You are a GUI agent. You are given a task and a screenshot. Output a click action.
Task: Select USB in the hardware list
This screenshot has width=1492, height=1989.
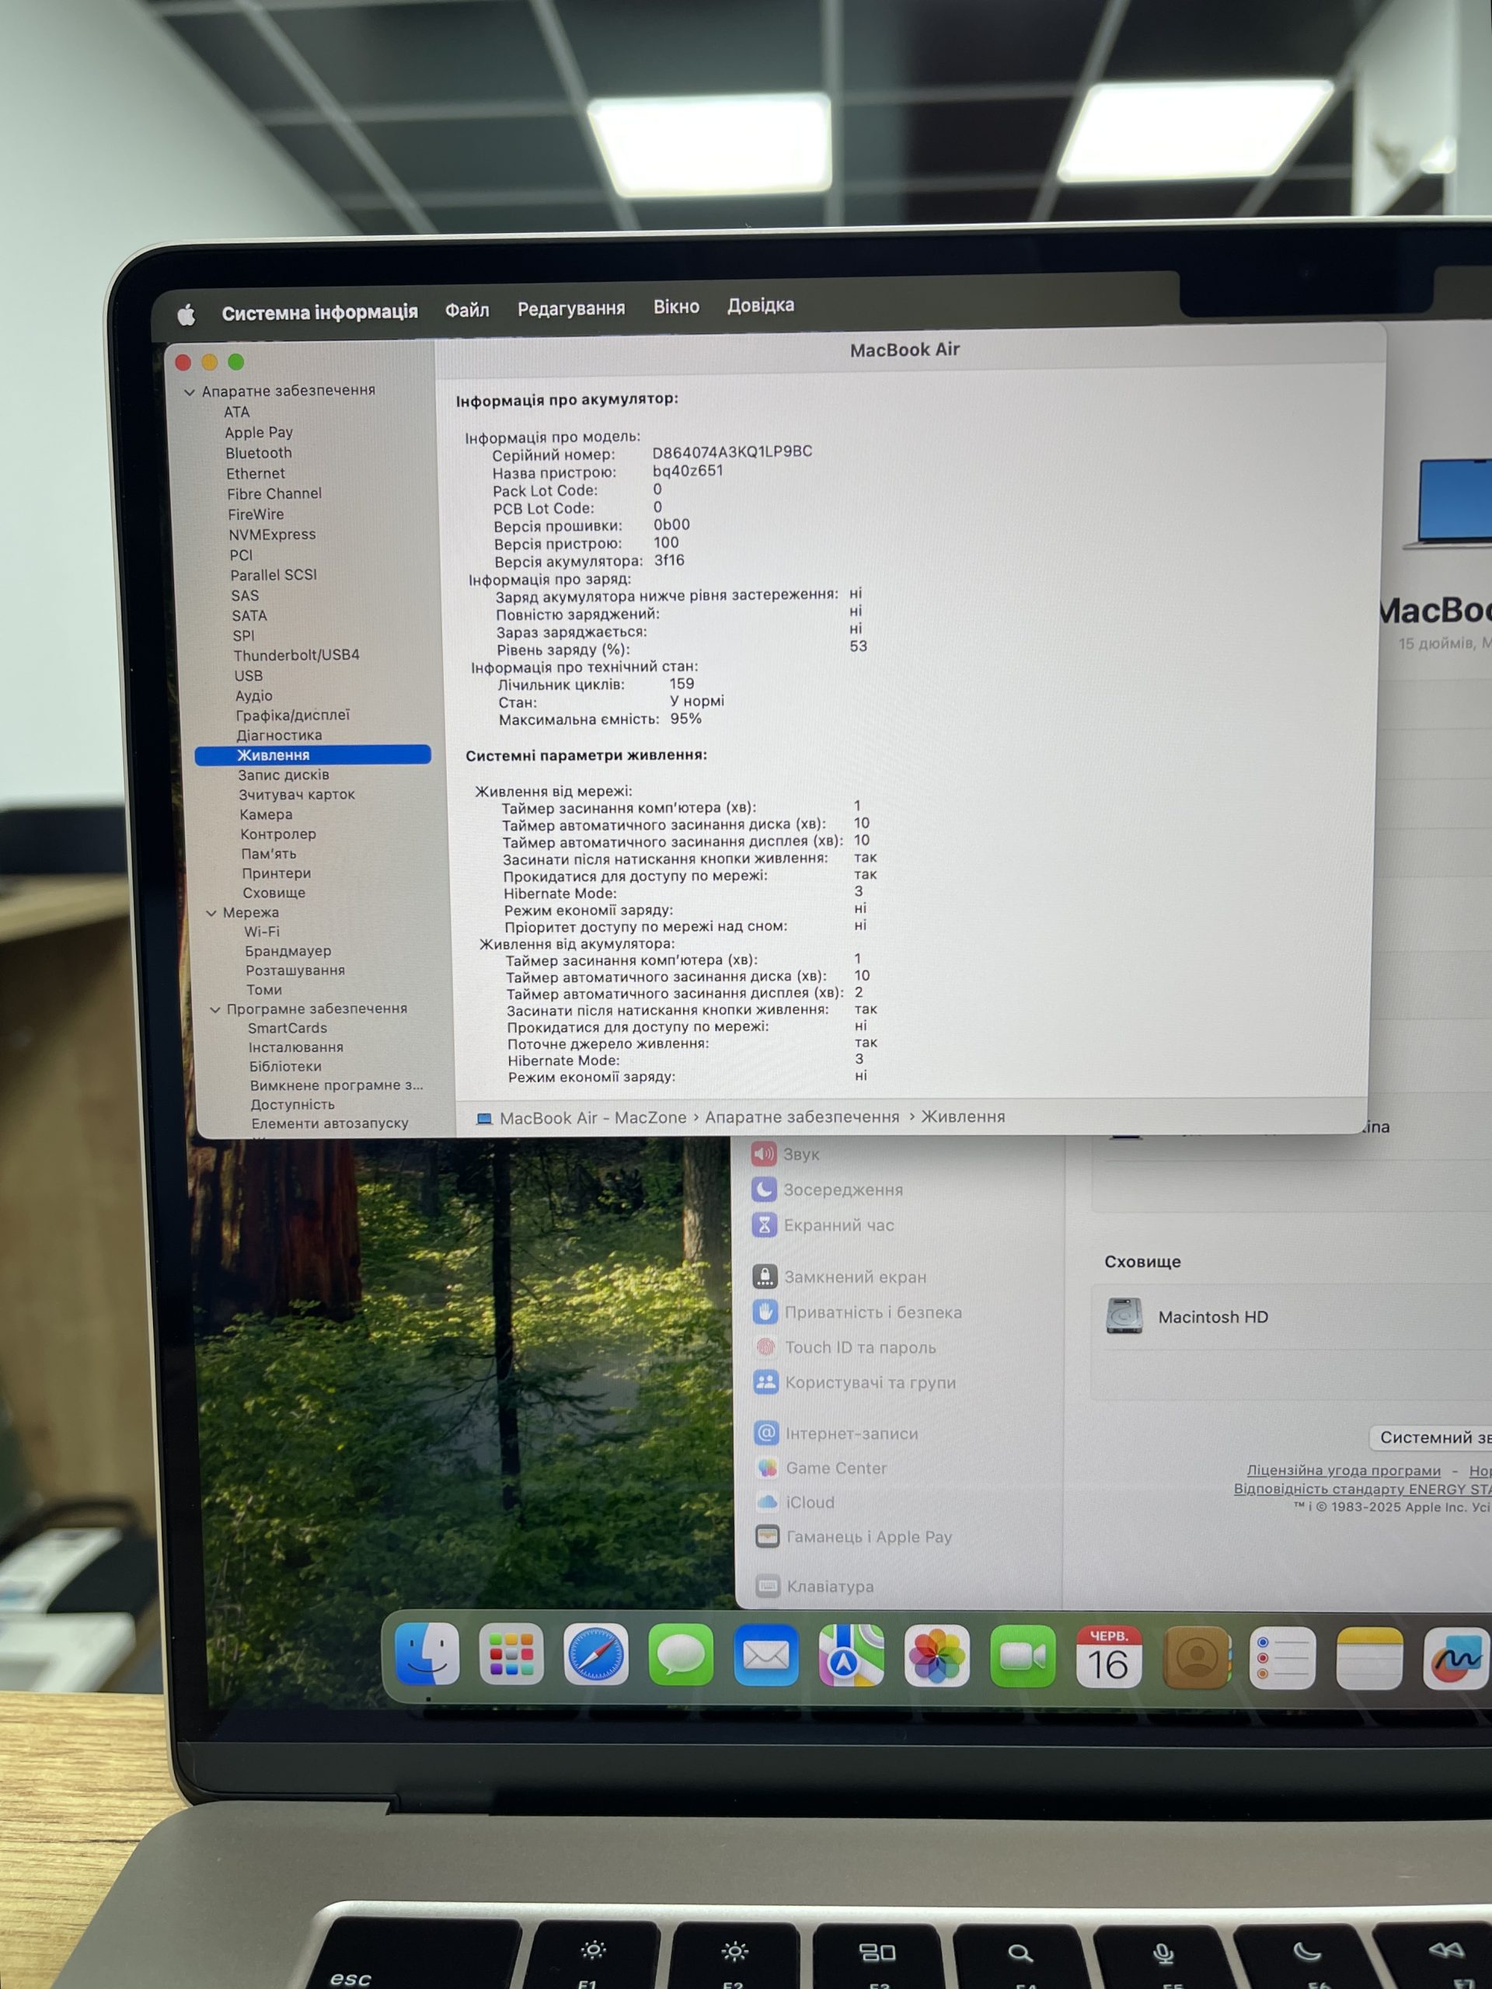click(x=248, y=675)
